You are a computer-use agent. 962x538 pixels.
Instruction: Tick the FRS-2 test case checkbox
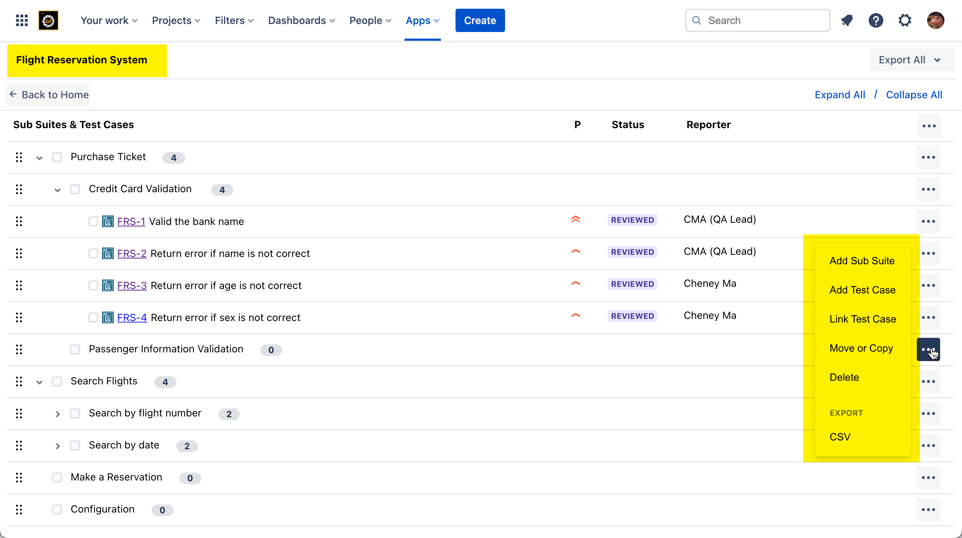tap(93, 254)
